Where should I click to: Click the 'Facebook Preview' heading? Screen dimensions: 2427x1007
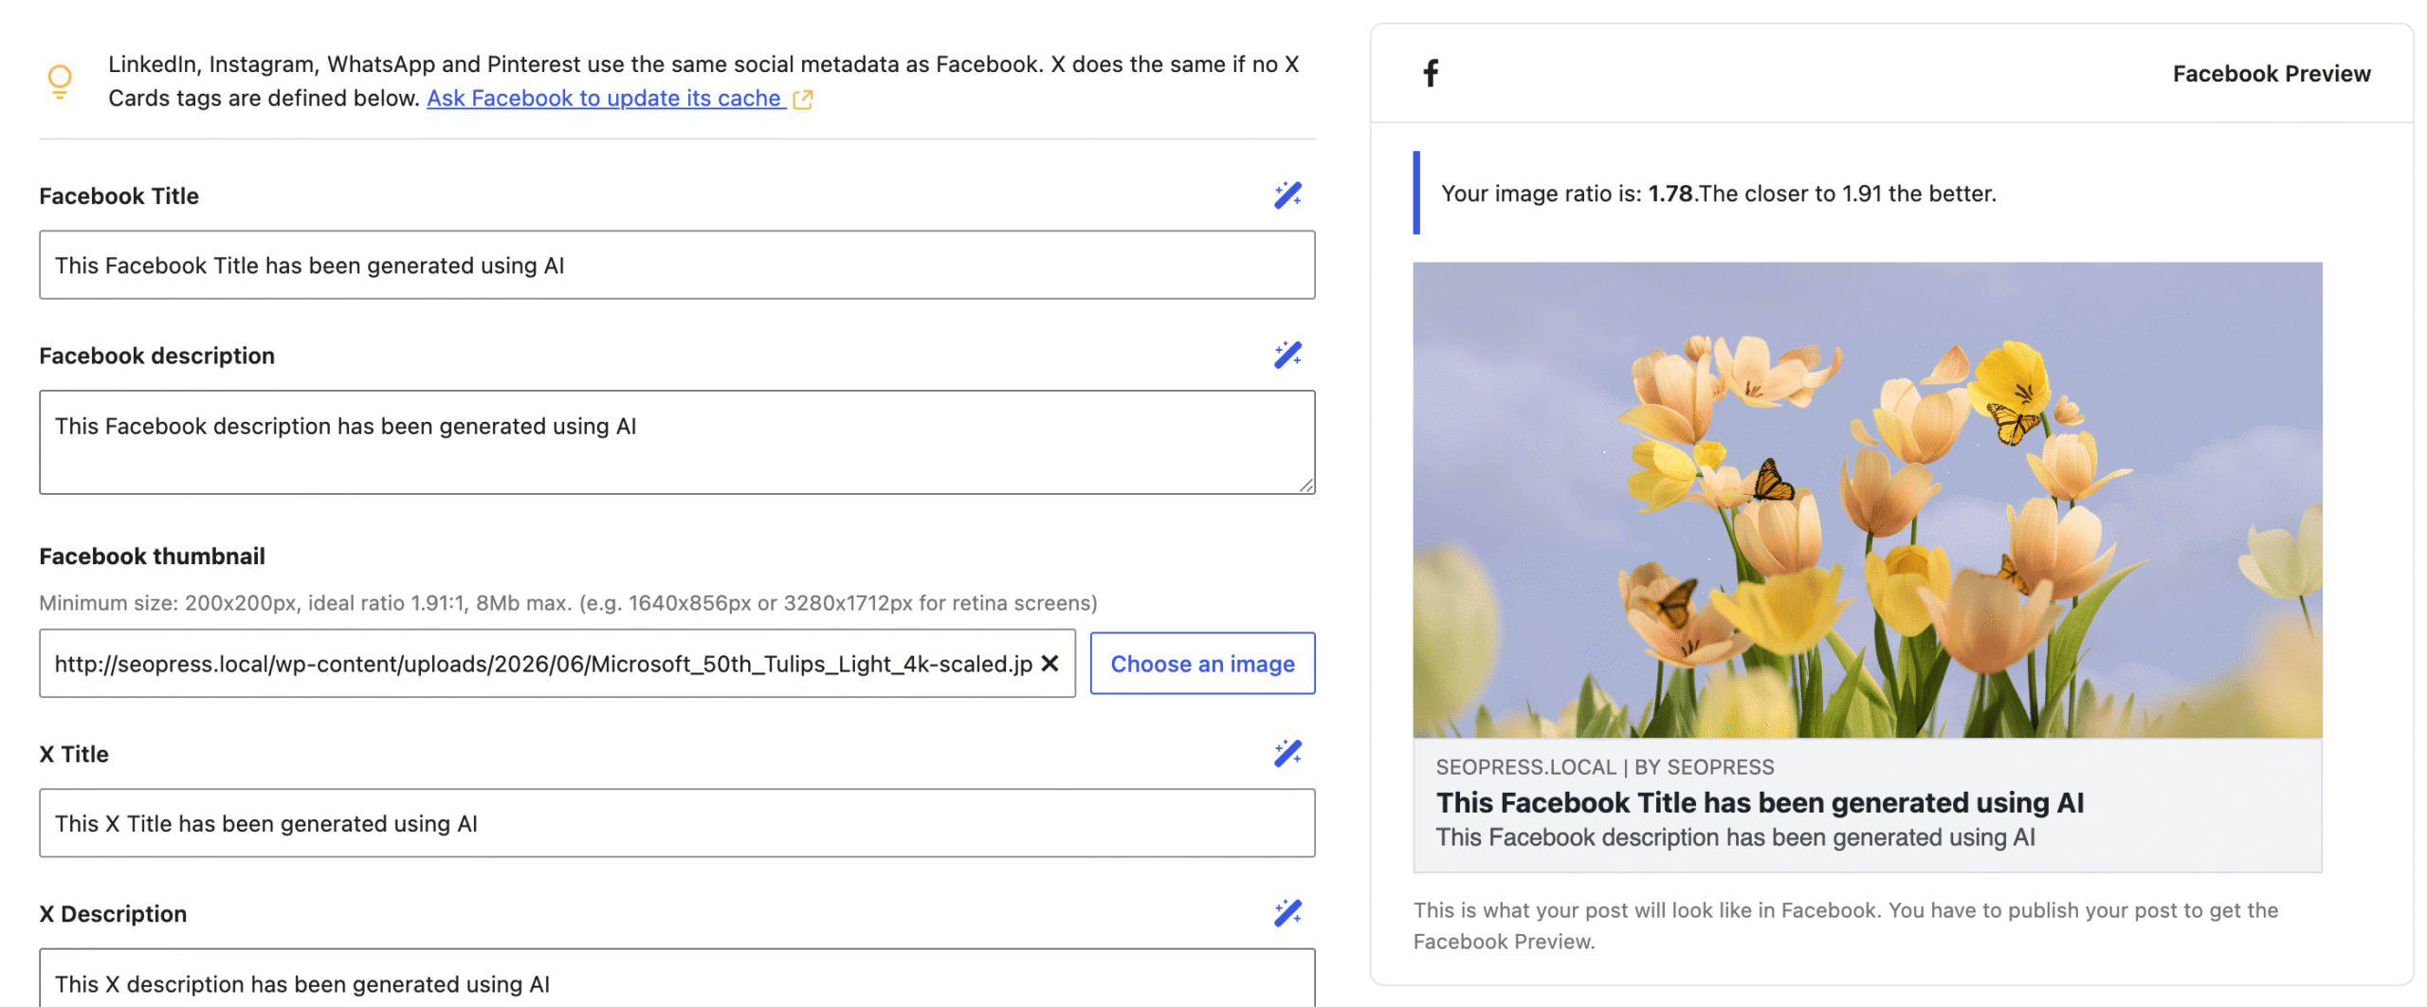(2271, 74)
